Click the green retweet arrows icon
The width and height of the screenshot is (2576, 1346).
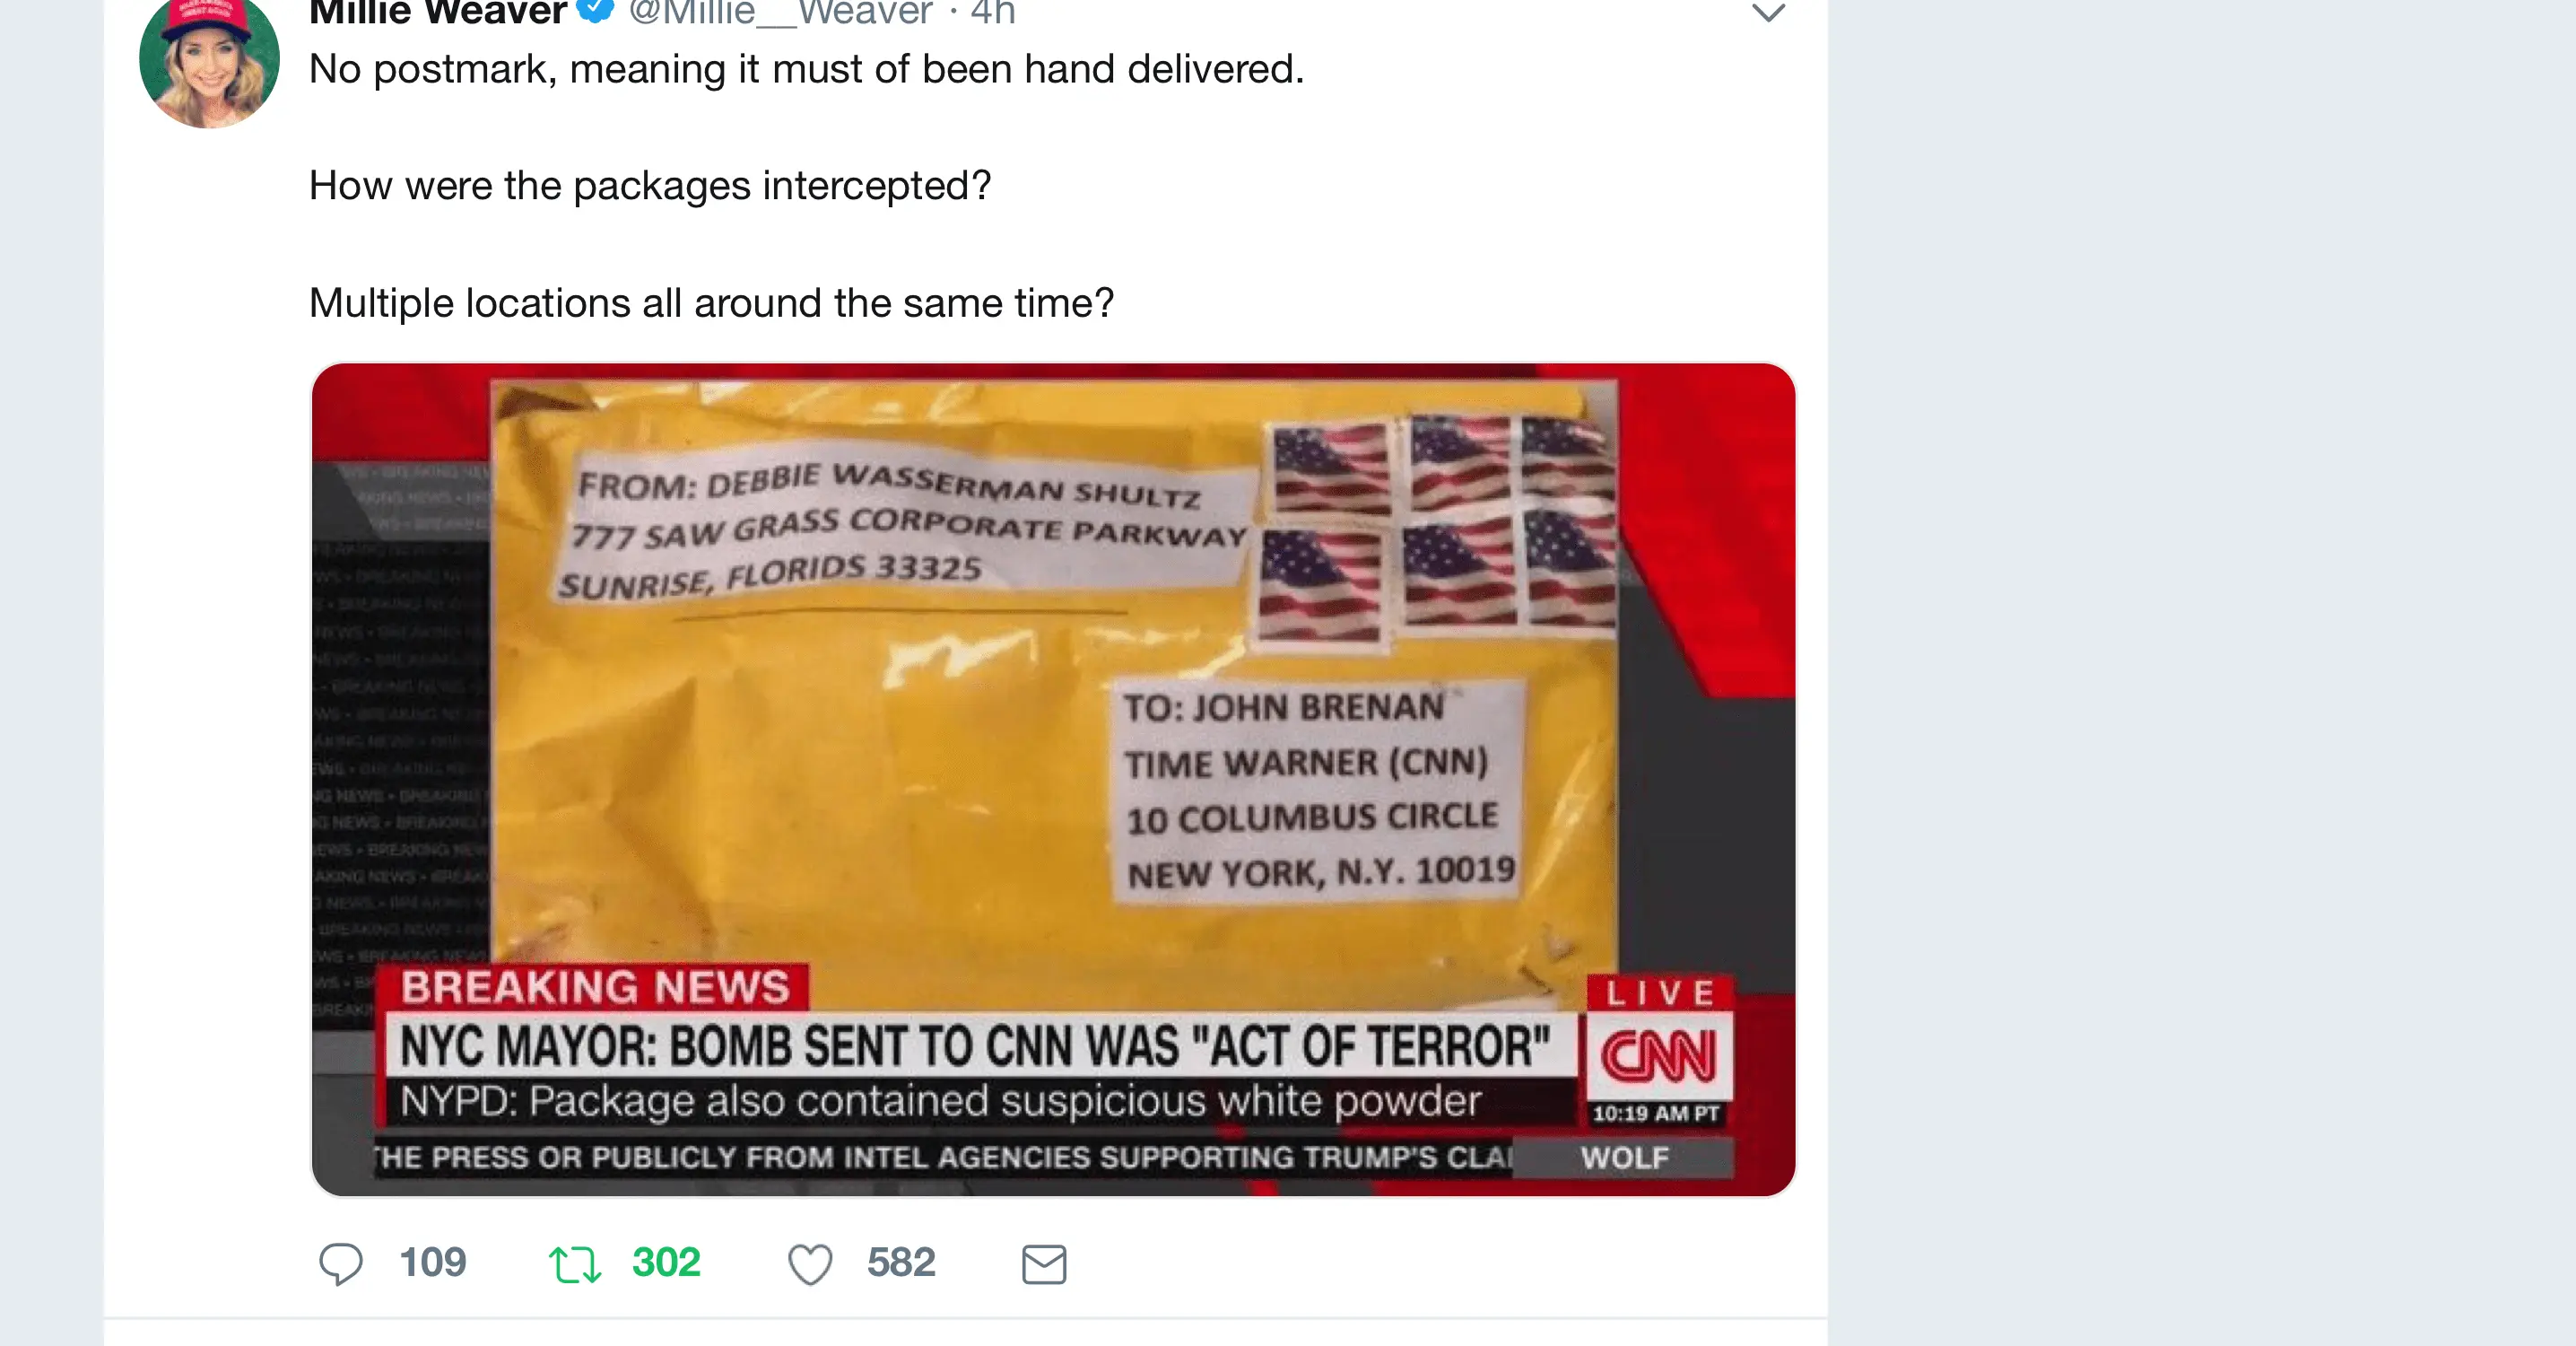pos(575,1264)
